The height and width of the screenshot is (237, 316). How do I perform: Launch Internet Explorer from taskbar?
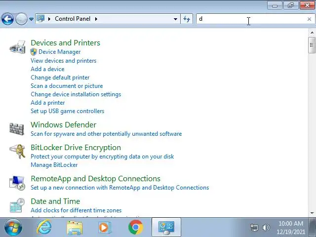tap(44, 228)
